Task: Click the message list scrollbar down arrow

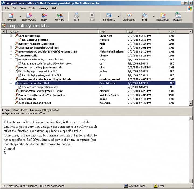Action: point(191,103)
